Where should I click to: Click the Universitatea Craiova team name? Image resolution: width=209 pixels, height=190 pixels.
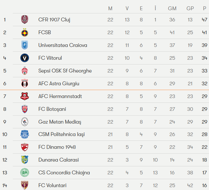[x=63, y=45]
